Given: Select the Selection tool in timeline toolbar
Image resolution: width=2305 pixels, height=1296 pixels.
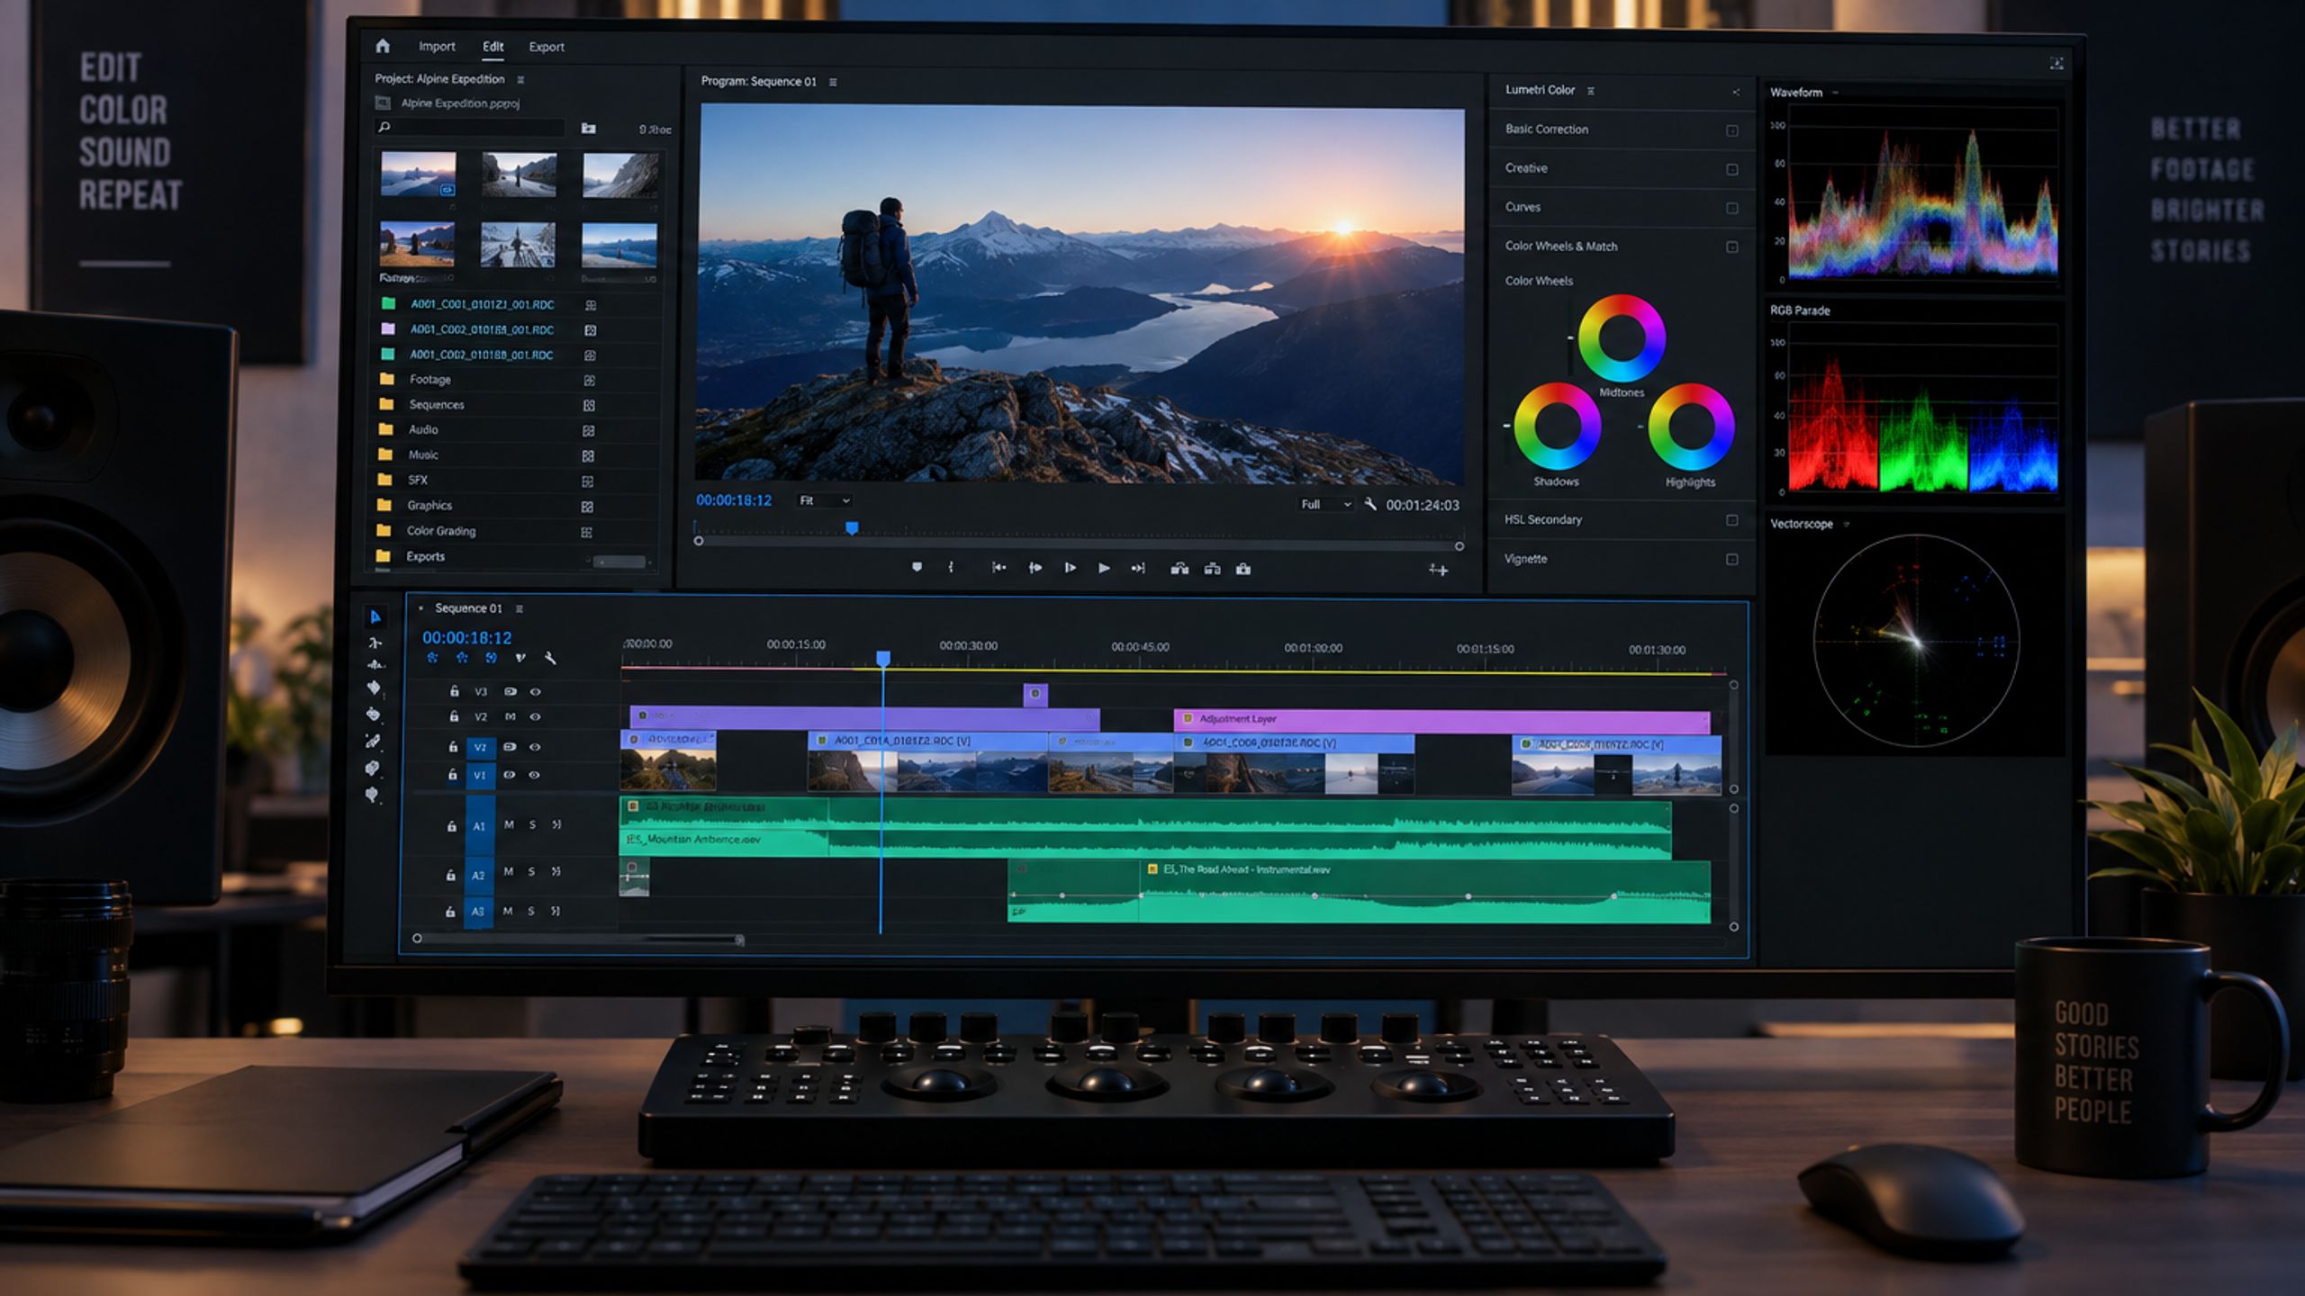Looking at the screenshot, I should click(x=375, y=616).
